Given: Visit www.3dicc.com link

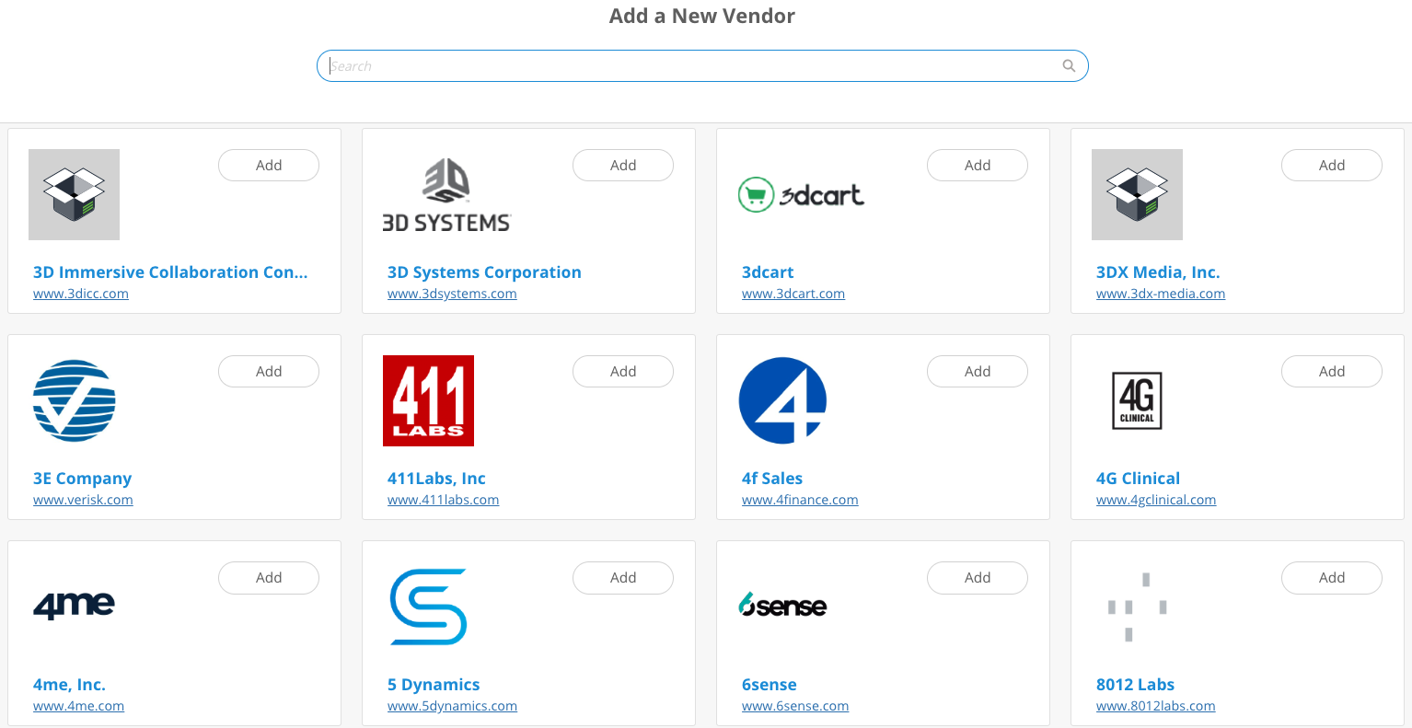Looking at the screenshot, I should point(81,294).
